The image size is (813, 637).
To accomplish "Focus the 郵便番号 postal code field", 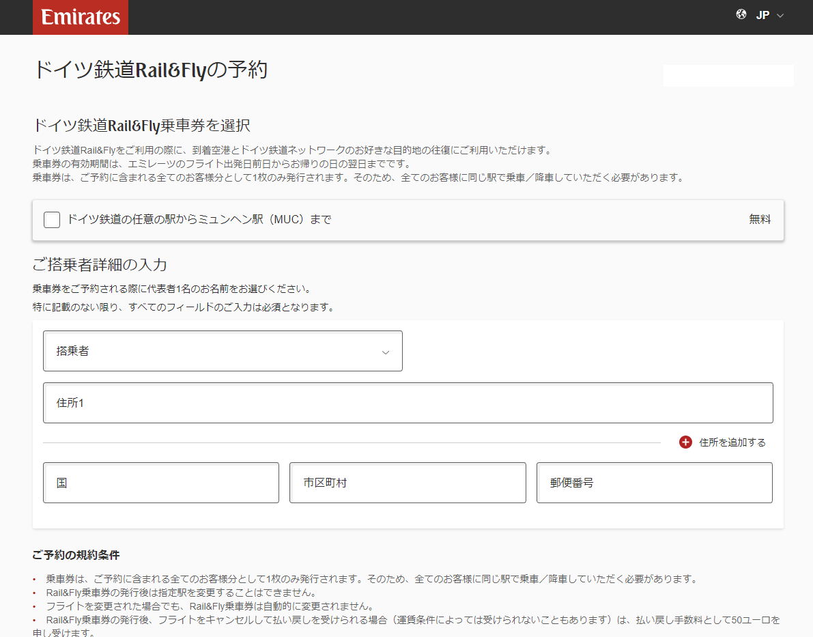I will pyautogui.click(x=655, y=483).
